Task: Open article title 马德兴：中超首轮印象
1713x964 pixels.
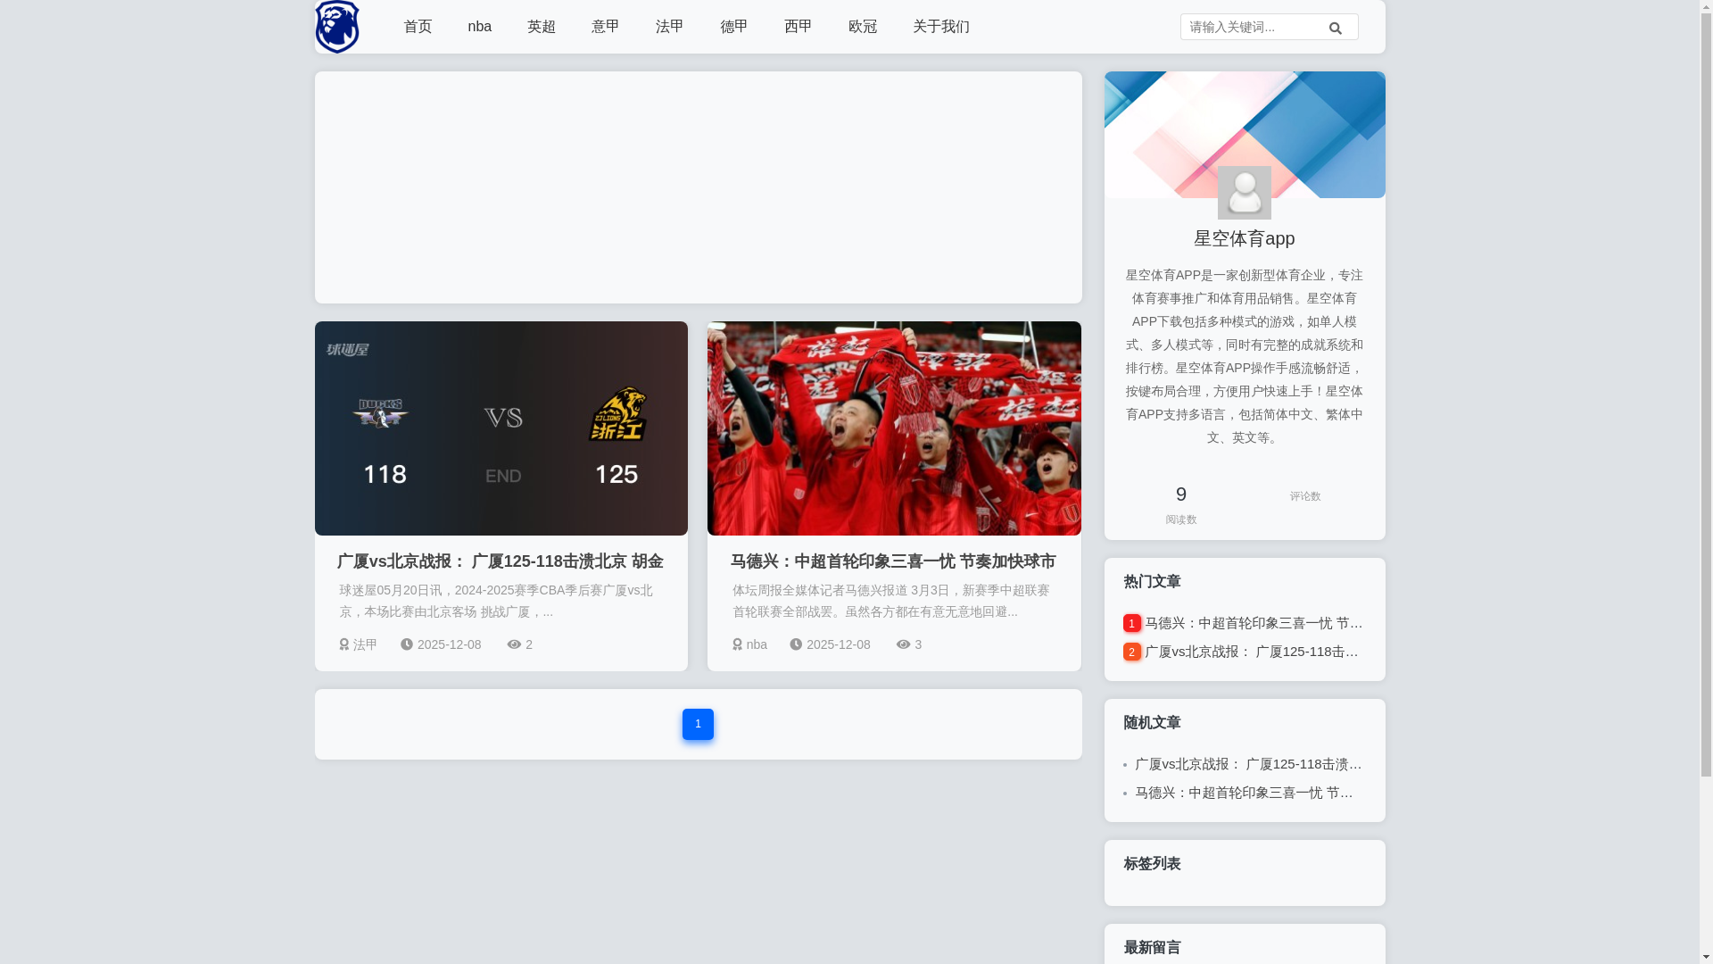Action: point(893,561)
